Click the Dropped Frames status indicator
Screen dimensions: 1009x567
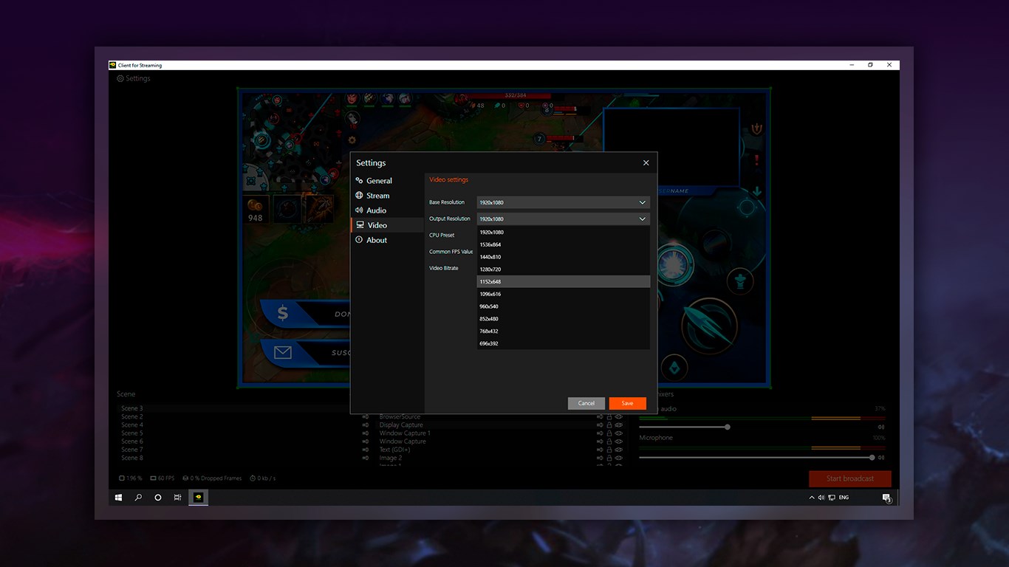click(212, 478)
